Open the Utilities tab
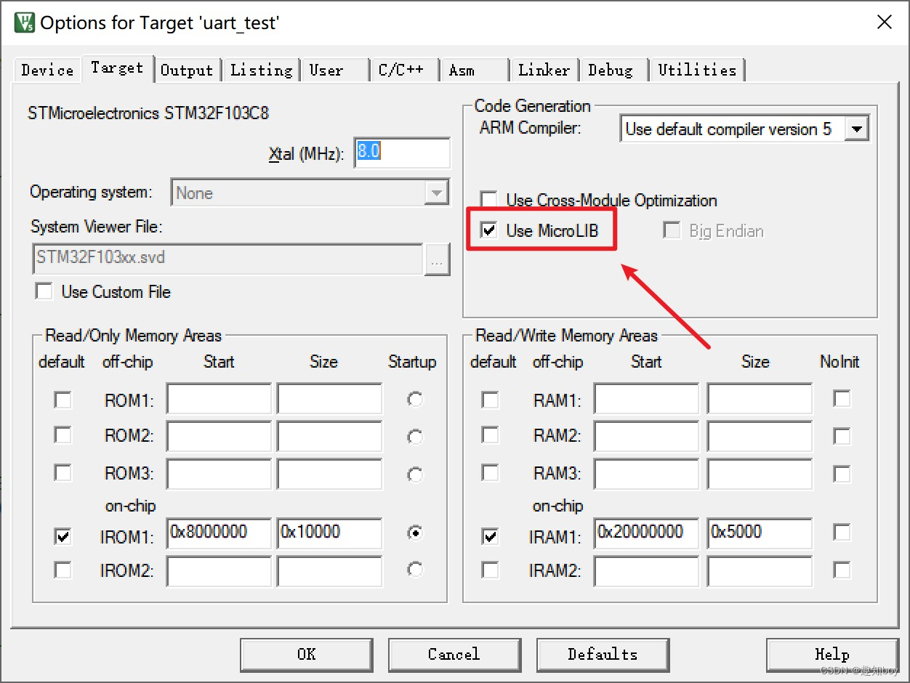This screenshot has height=683, width=910. (x=697, y=70)
